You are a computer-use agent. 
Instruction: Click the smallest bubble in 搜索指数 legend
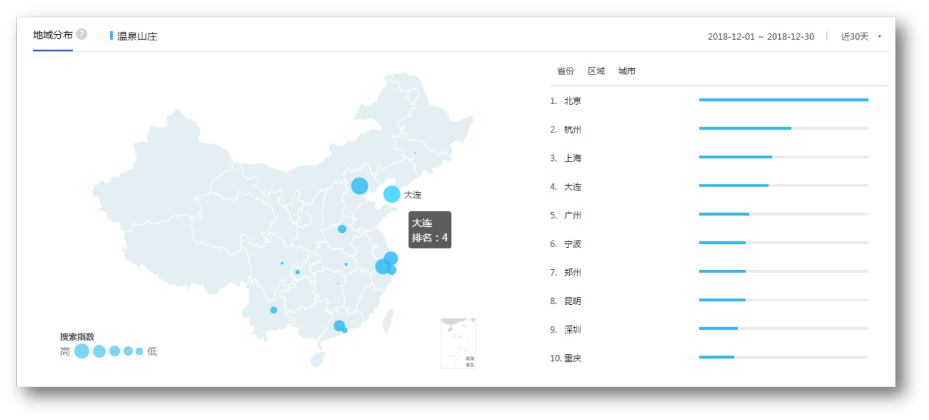coord(139,351)
